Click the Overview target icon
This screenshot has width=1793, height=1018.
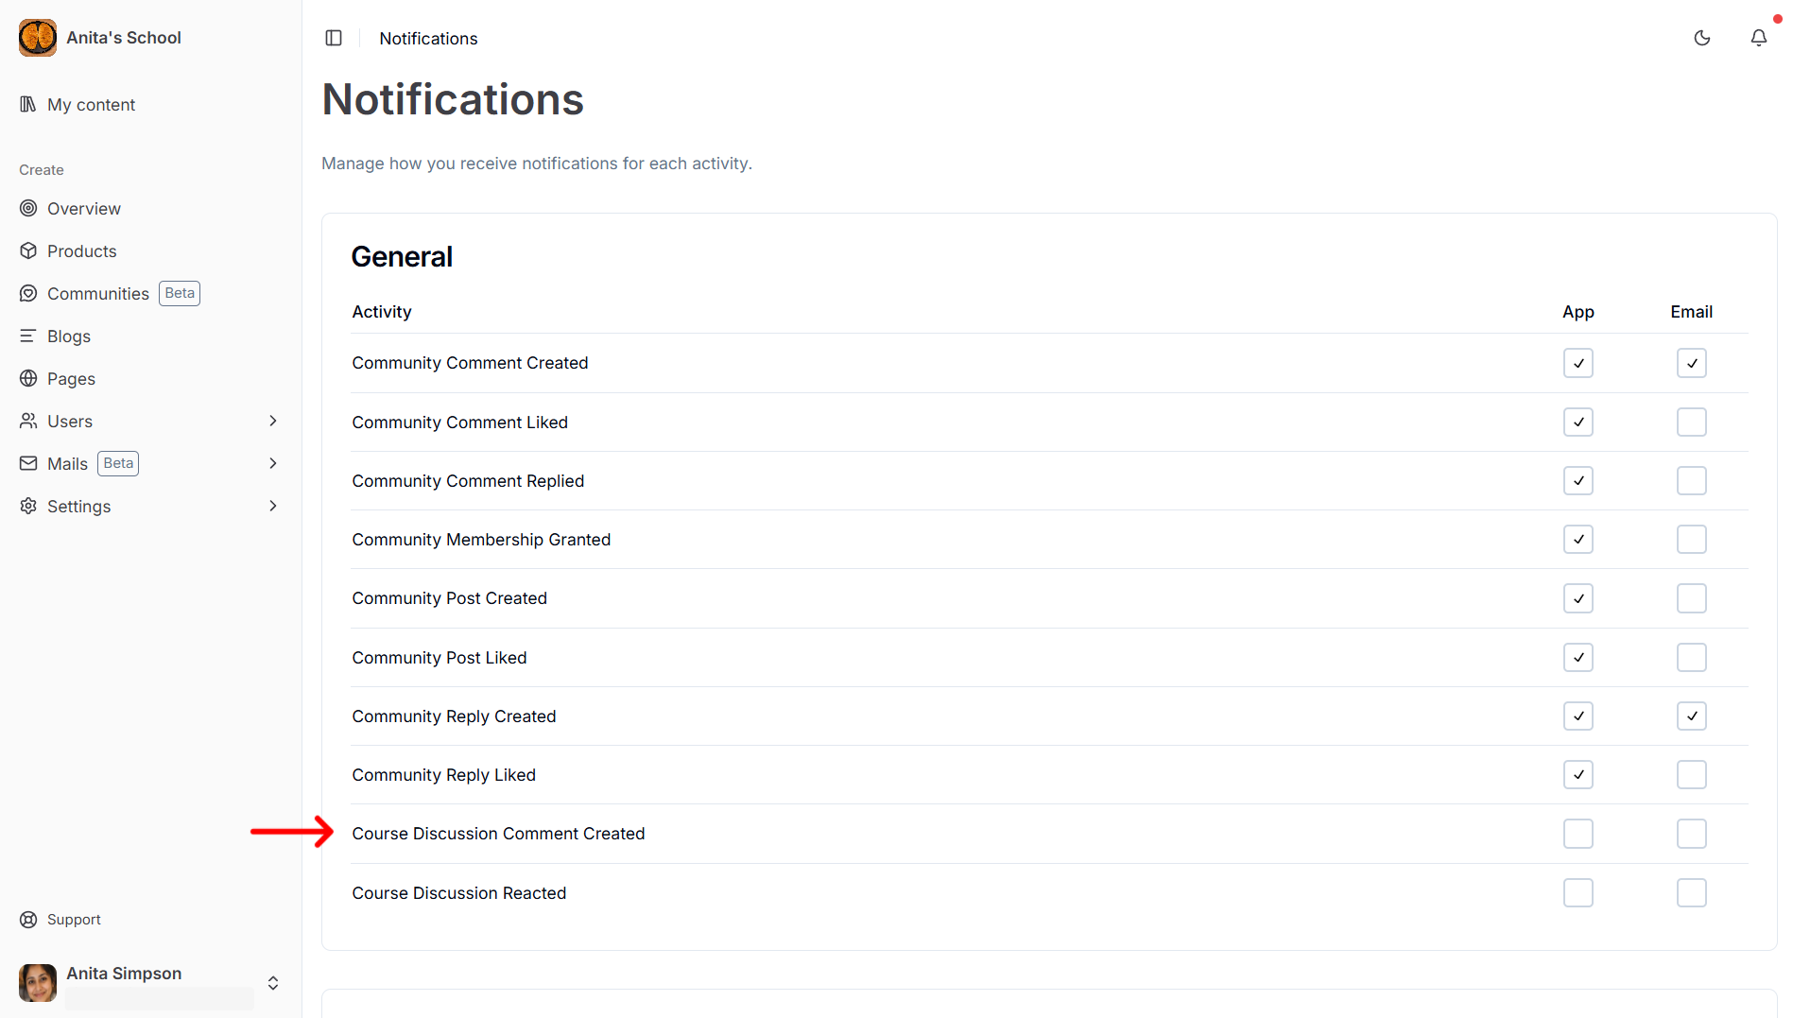28,208
